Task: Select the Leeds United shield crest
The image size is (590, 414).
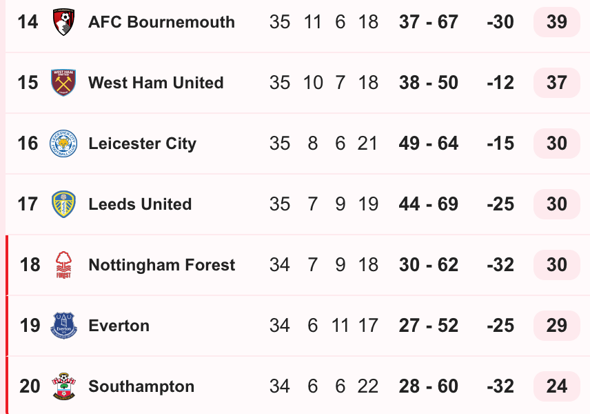Action: pyautogui.click(x=63, y=204)
